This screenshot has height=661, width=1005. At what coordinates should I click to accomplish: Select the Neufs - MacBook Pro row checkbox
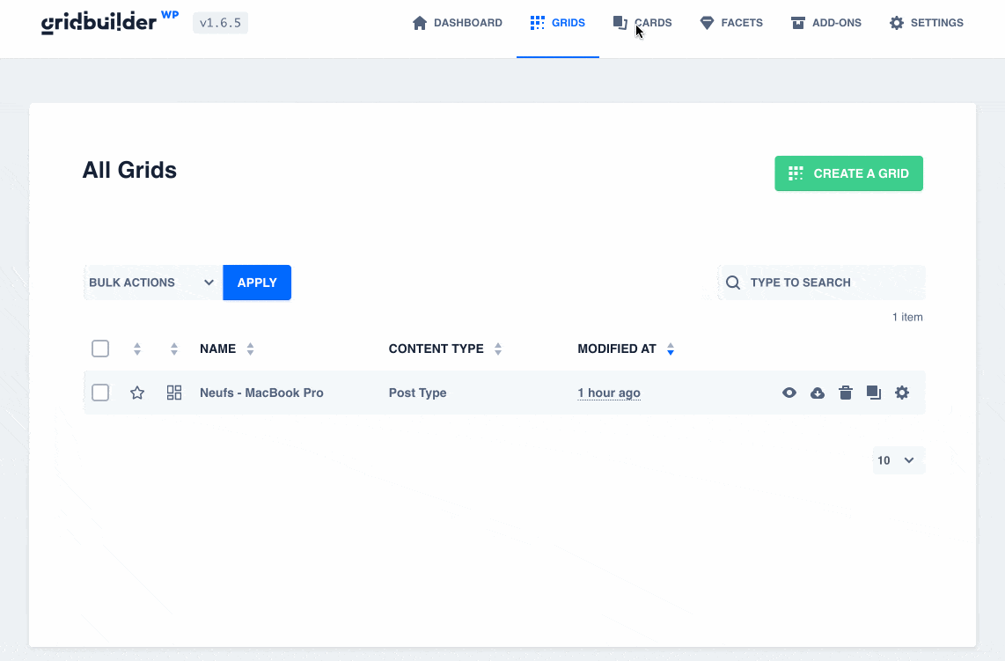click(100, 393)
